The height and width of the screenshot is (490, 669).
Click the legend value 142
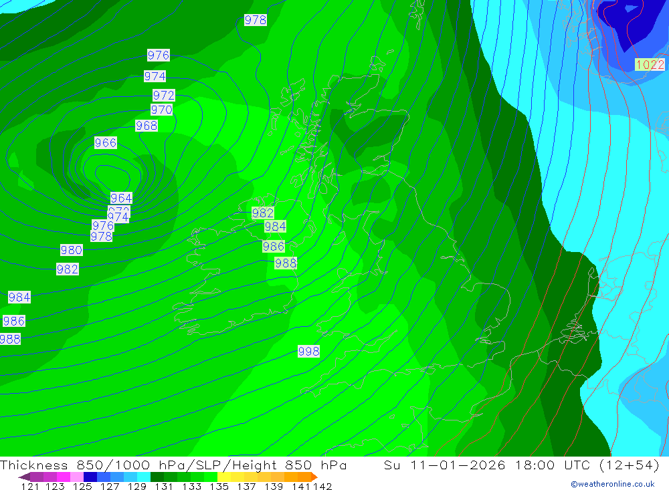[x=322, y=487]
